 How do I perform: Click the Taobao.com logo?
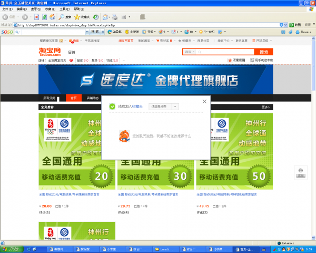50,52
